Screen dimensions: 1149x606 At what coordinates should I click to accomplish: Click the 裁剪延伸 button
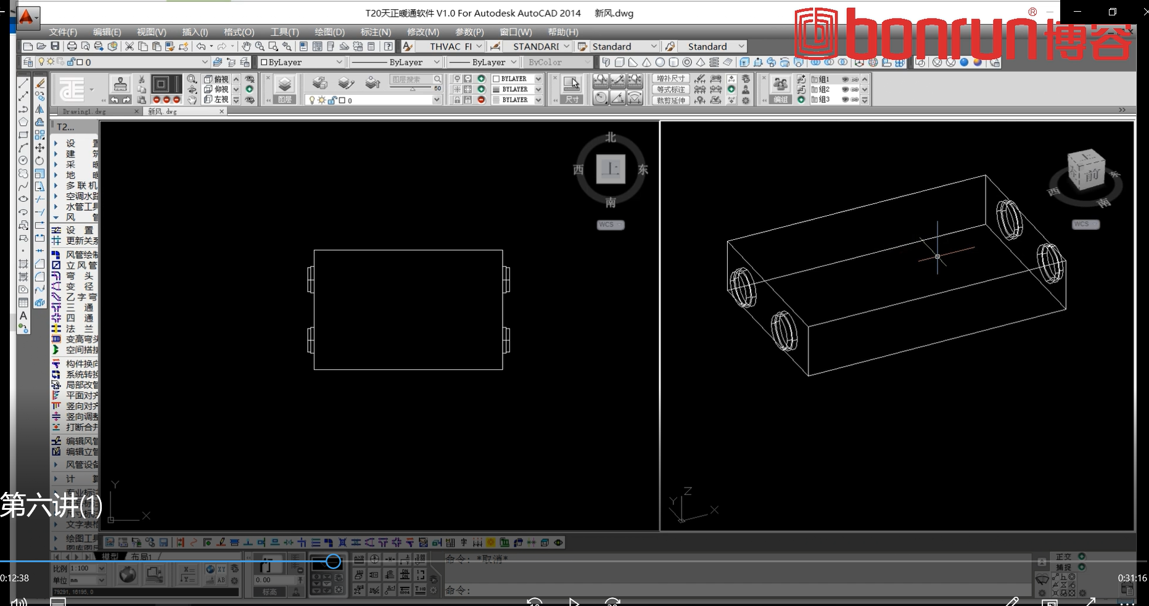pyautogui.click(x=670, y=100)
